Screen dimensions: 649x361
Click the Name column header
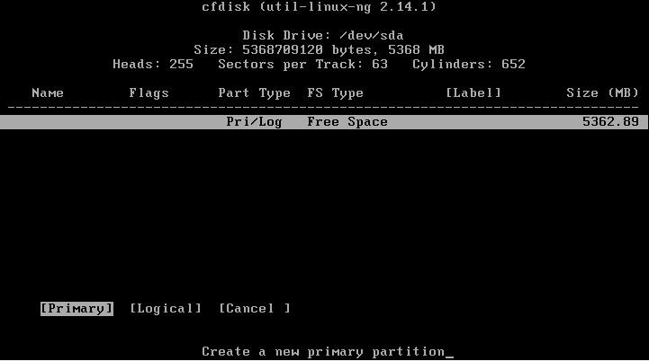click(48, 92)
